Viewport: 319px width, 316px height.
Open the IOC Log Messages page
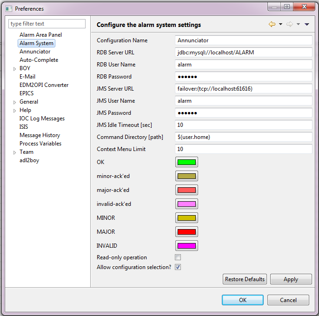tap(42, 118)
